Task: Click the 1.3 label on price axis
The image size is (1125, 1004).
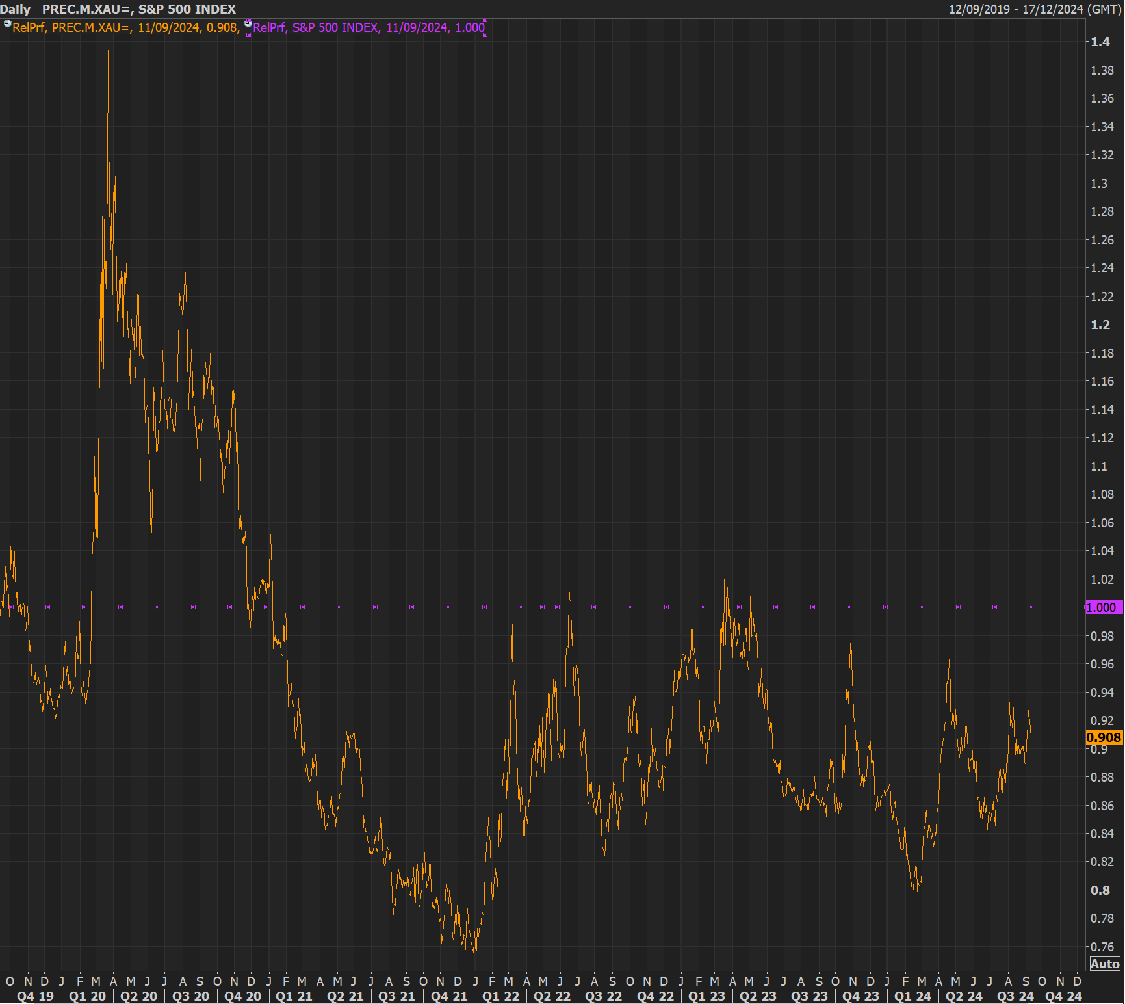Action: click(1099, 183)
